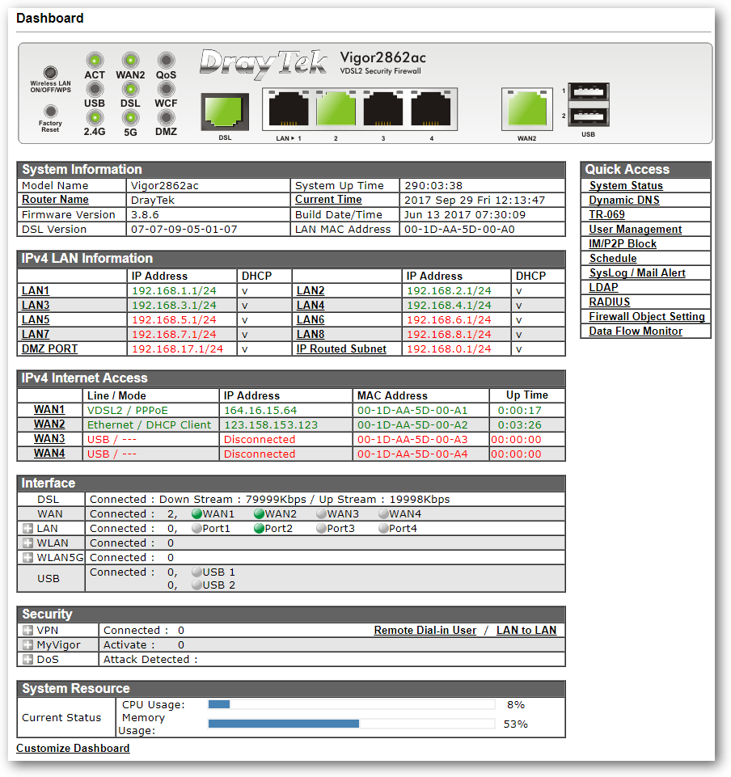Open Data Flow Monitor link
The width and height of the screenshot is (731, 777).
(x=636, y=331)
